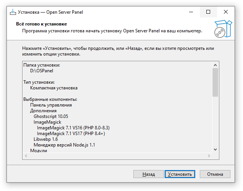Click the Libwebp 1.6 component line

click(46, 139)
